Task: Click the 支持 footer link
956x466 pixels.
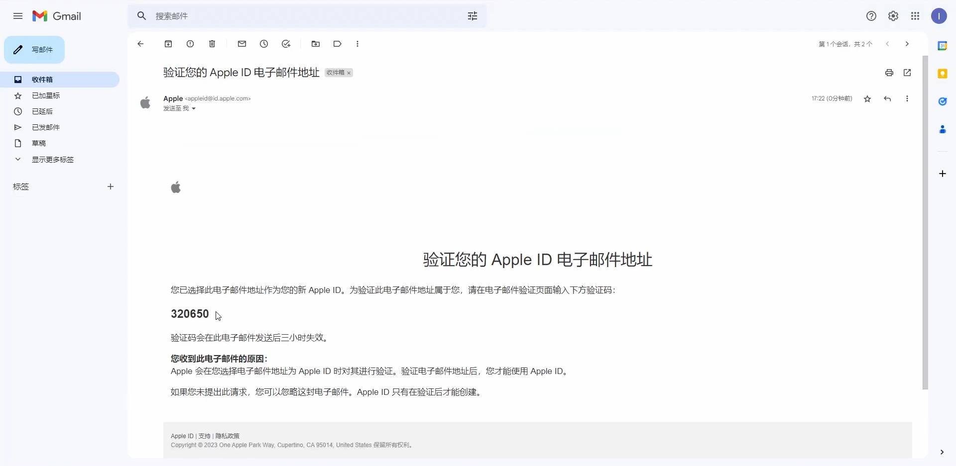Action: click(x=204, y=436)
